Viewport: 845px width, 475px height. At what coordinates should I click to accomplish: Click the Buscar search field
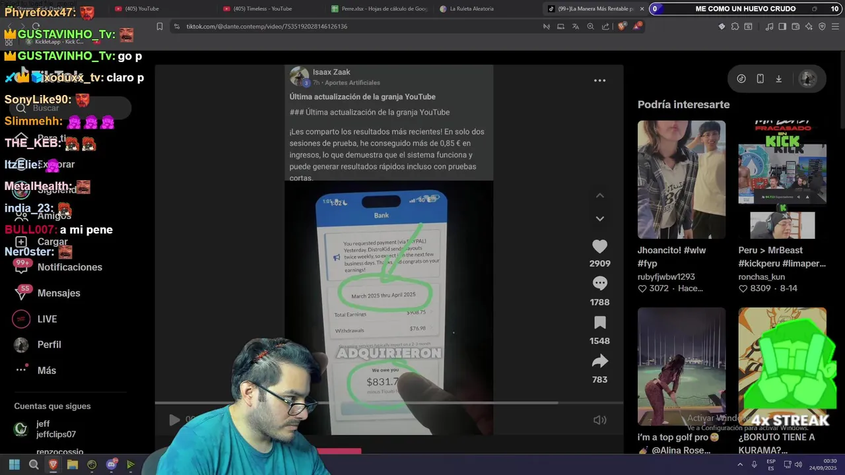(x=69, y=108)
